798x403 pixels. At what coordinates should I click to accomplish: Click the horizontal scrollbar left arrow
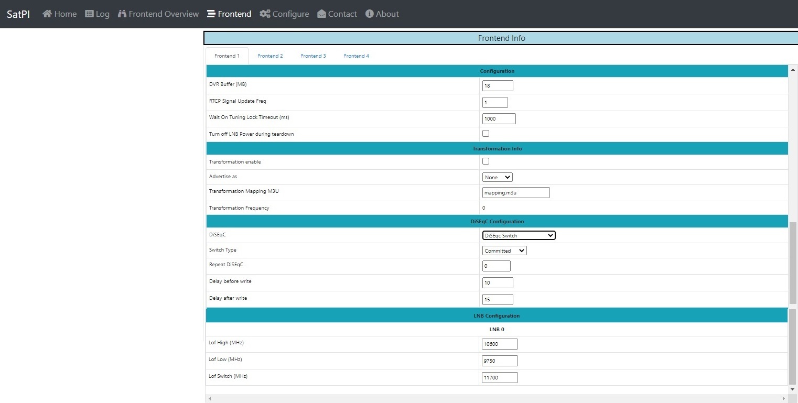(209, 399)
